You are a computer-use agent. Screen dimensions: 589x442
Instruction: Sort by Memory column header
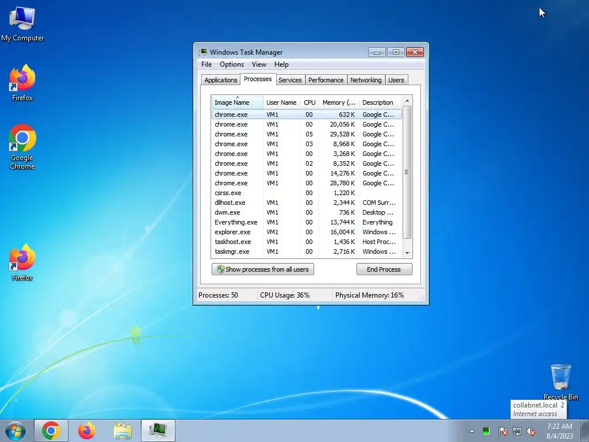339,102
